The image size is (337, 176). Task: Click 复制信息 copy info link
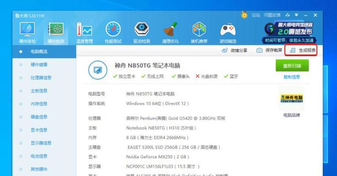point(292,77)
